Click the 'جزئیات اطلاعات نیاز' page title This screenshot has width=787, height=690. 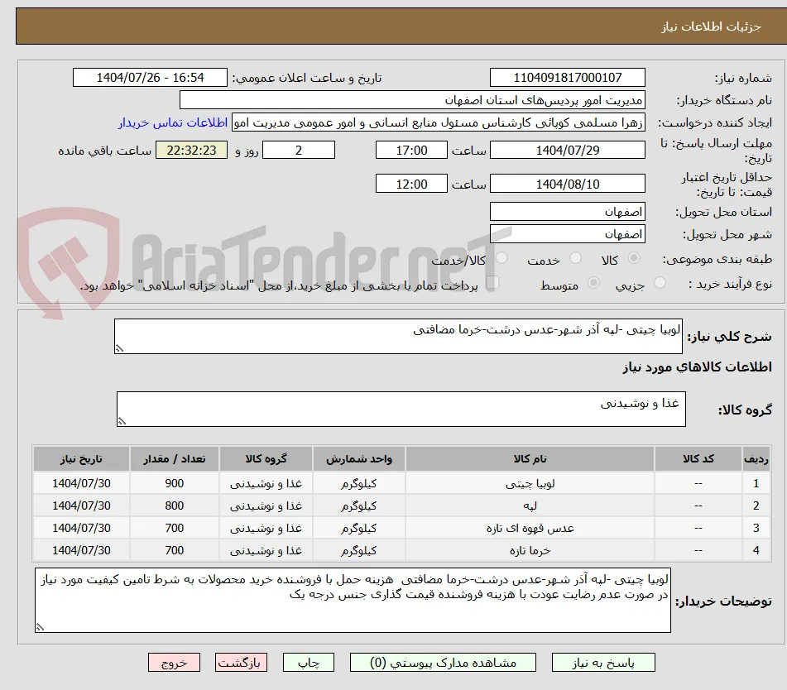pos(711,26)
